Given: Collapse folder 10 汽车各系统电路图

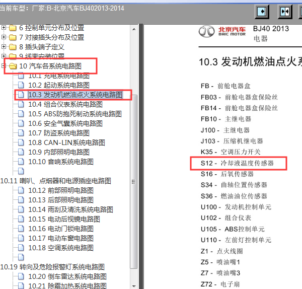Looking at the screenshot, I should pyautogui.click(x=3, y=65).
